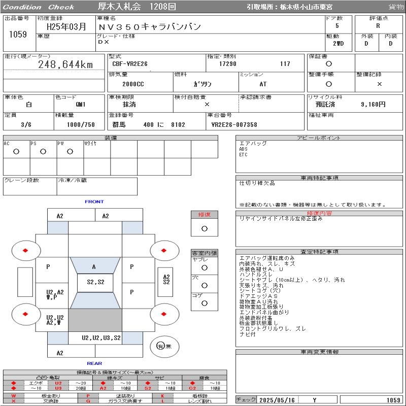The height and width of the screenshot is (406, 406).
Task: Click the Y value beside check date
Action: 314,400
